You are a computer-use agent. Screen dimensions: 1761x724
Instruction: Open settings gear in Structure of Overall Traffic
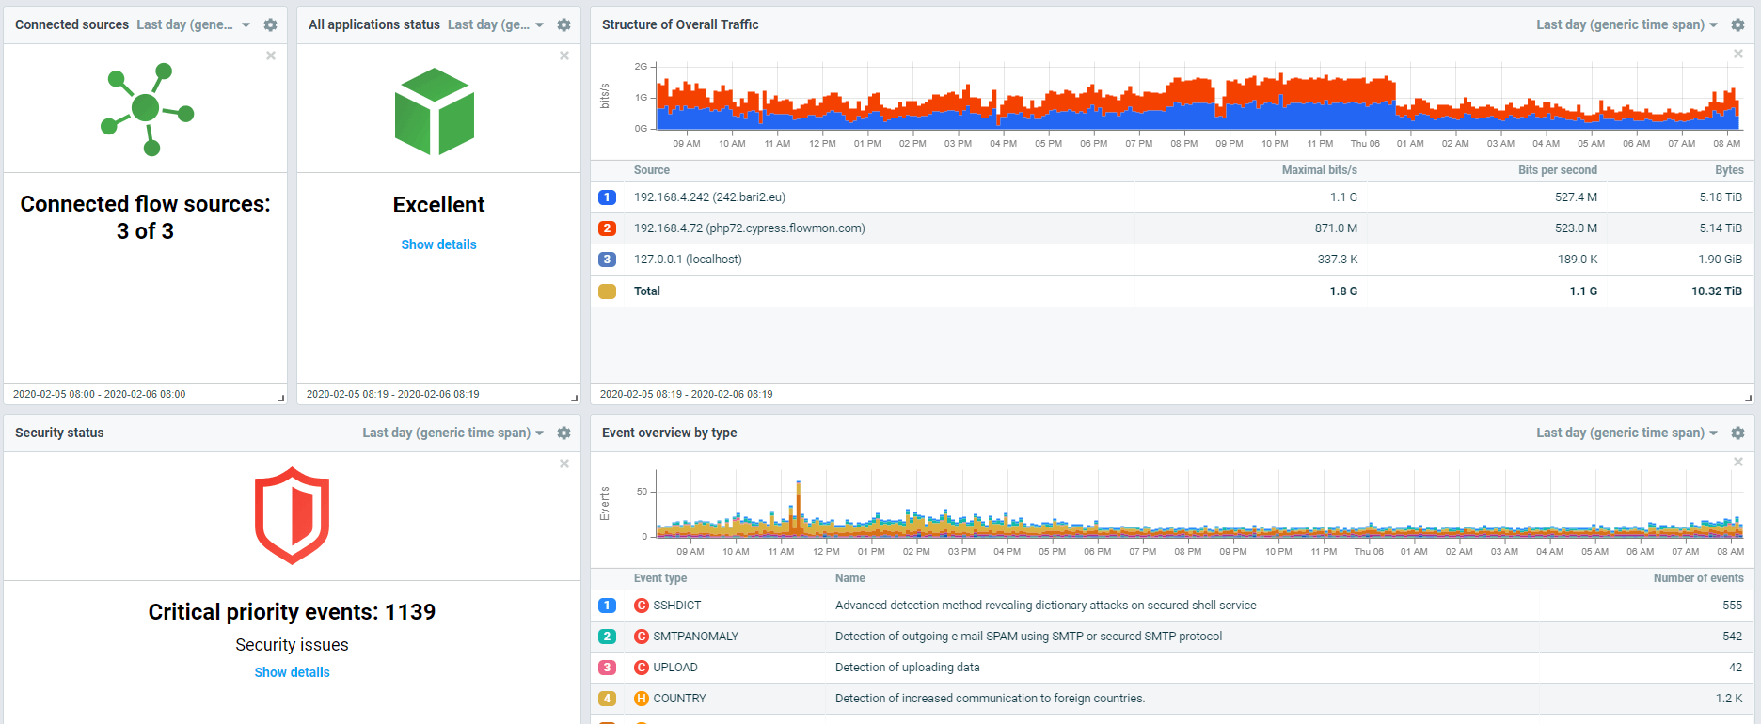pos(1737,25)
